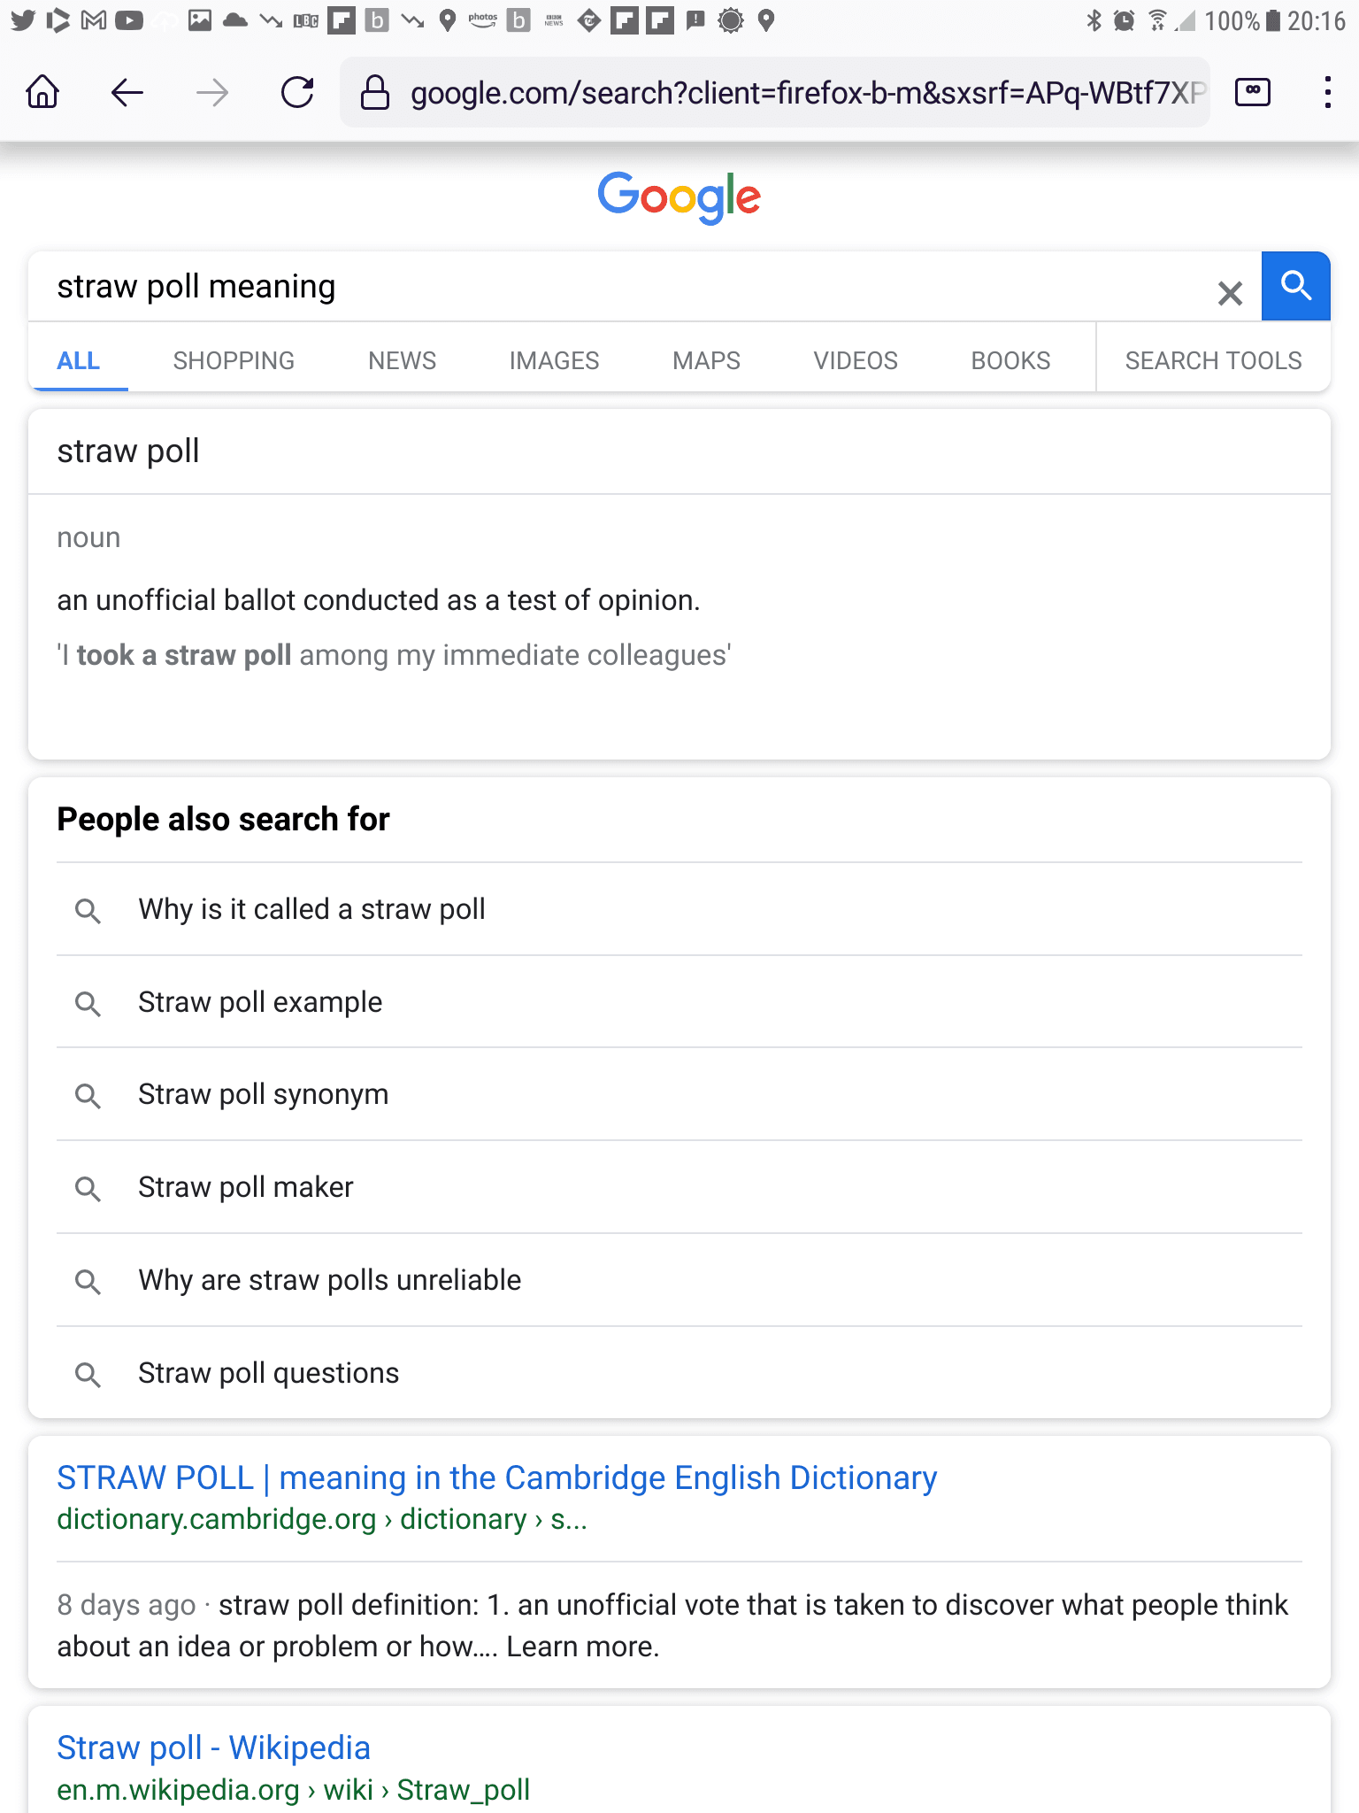
Task: Choose "Why are straw polls unreliable" suggestion
Action: coord(329,1280)
